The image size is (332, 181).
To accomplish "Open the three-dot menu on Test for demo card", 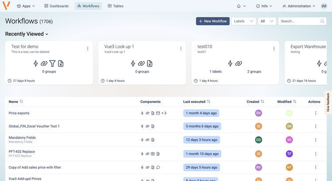I will pyautogui.click(x=88, y=49).
